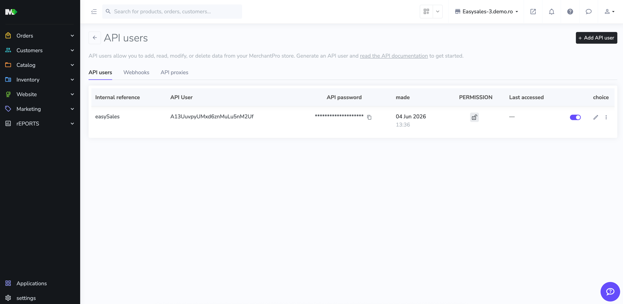Open the chat messages icon

[x=588, y=12]
